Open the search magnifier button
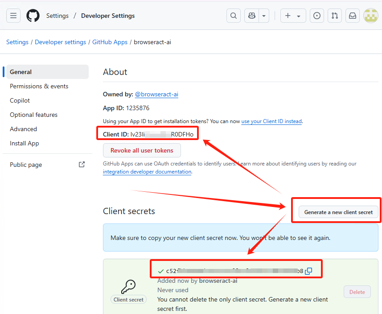Viewport: 382px width, 314px height. pyautogui.click(x=234, y=16)
